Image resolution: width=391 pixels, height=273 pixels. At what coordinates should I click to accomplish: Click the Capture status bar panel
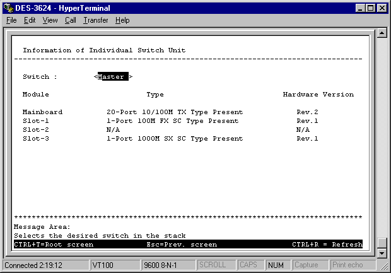[306, 265]
